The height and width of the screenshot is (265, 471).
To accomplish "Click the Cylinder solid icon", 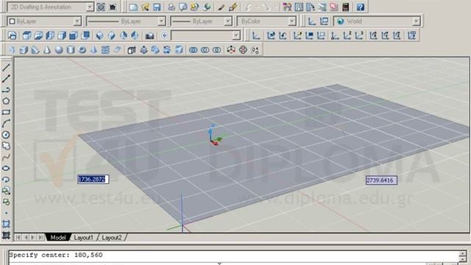I will click(71, 50).
